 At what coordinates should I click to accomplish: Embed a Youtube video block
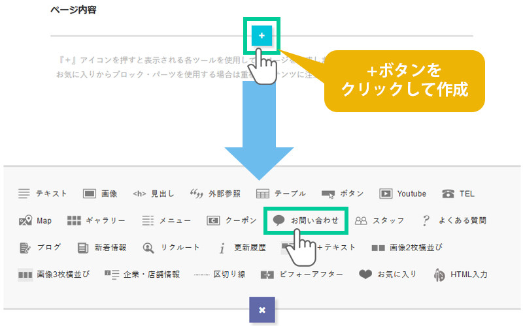click(x=403, y=194)
